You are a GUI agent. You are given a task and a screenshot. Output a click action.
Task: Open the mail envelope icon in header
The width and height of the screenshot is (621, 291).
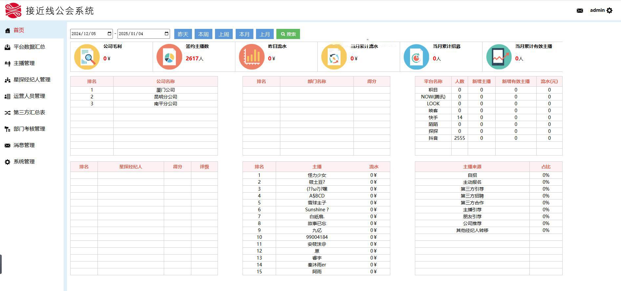coord(580,10)
